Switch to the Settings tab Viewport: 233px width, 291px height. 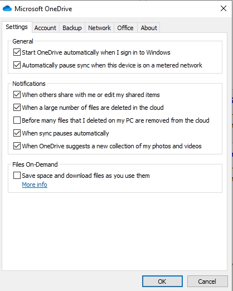(17, 27)
